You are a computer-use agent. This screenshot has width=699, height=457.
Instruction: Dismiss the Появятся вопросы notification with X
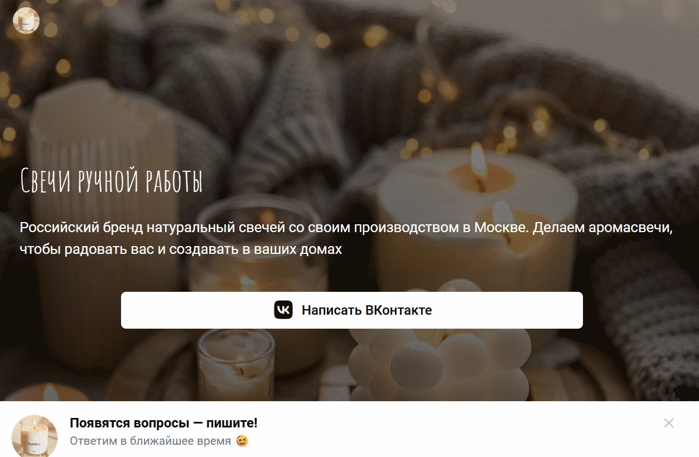coord(669,423)
